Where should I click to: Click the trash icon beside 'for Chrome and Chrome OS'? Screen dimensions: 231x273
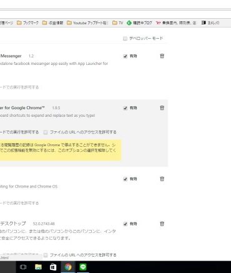tap(162, 179)
